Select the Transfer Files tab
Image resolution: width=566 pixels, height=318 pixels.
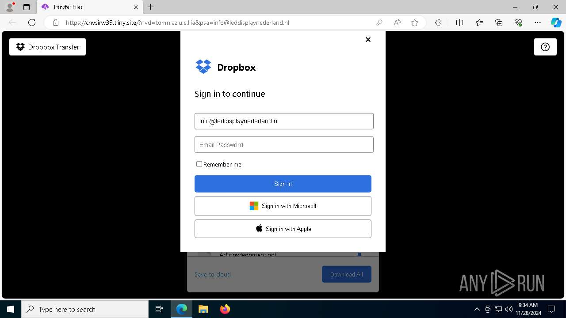(89, 7)
